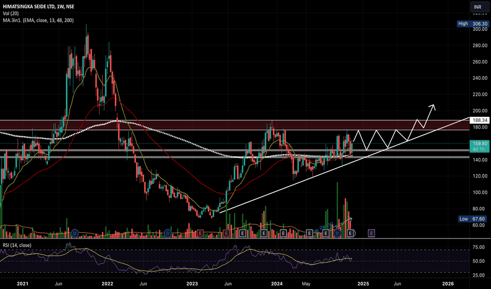Select the tallest green volume bar
The width and height of the screenshot is (491, 289).
[337, 210]
